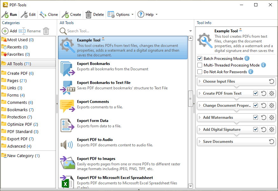Screen dimensions: 278x191
Task: Open the Help menu
Action: (x=148, y=15)
